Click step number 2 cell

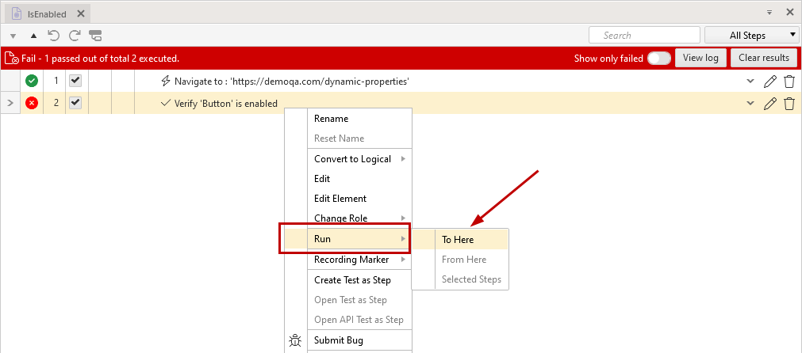point(56,103)
